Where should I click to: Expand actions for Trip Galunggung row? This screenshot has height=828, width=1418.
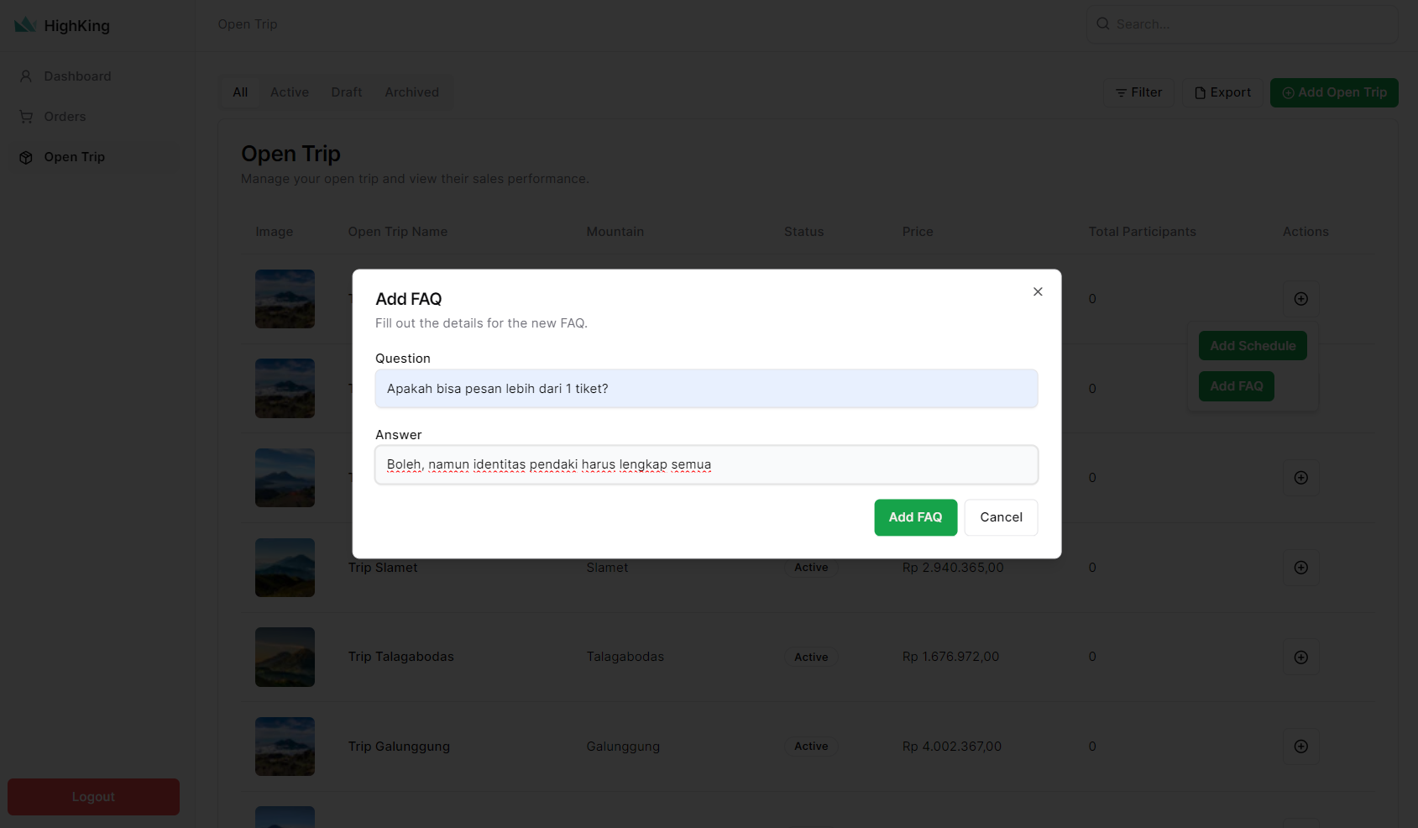(x=1300, y=747)
